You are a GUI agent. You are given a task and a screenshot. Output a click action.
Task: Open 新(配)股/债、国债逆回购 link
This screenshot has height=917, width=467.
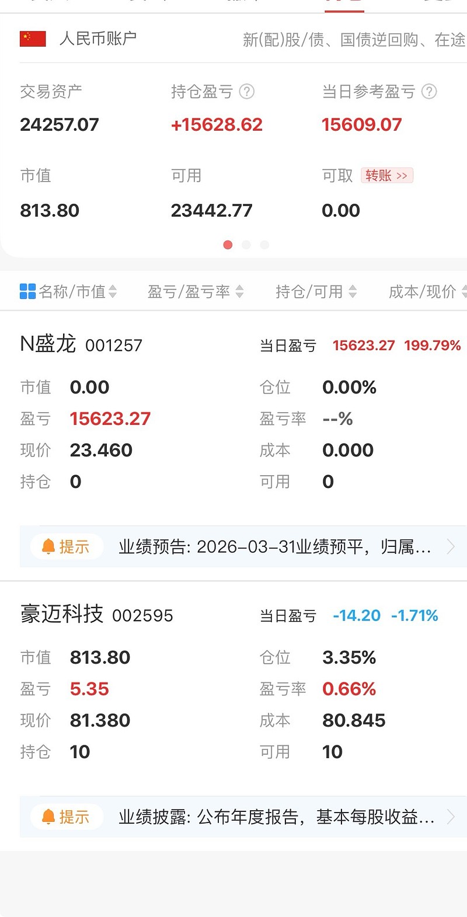(354, 40)
